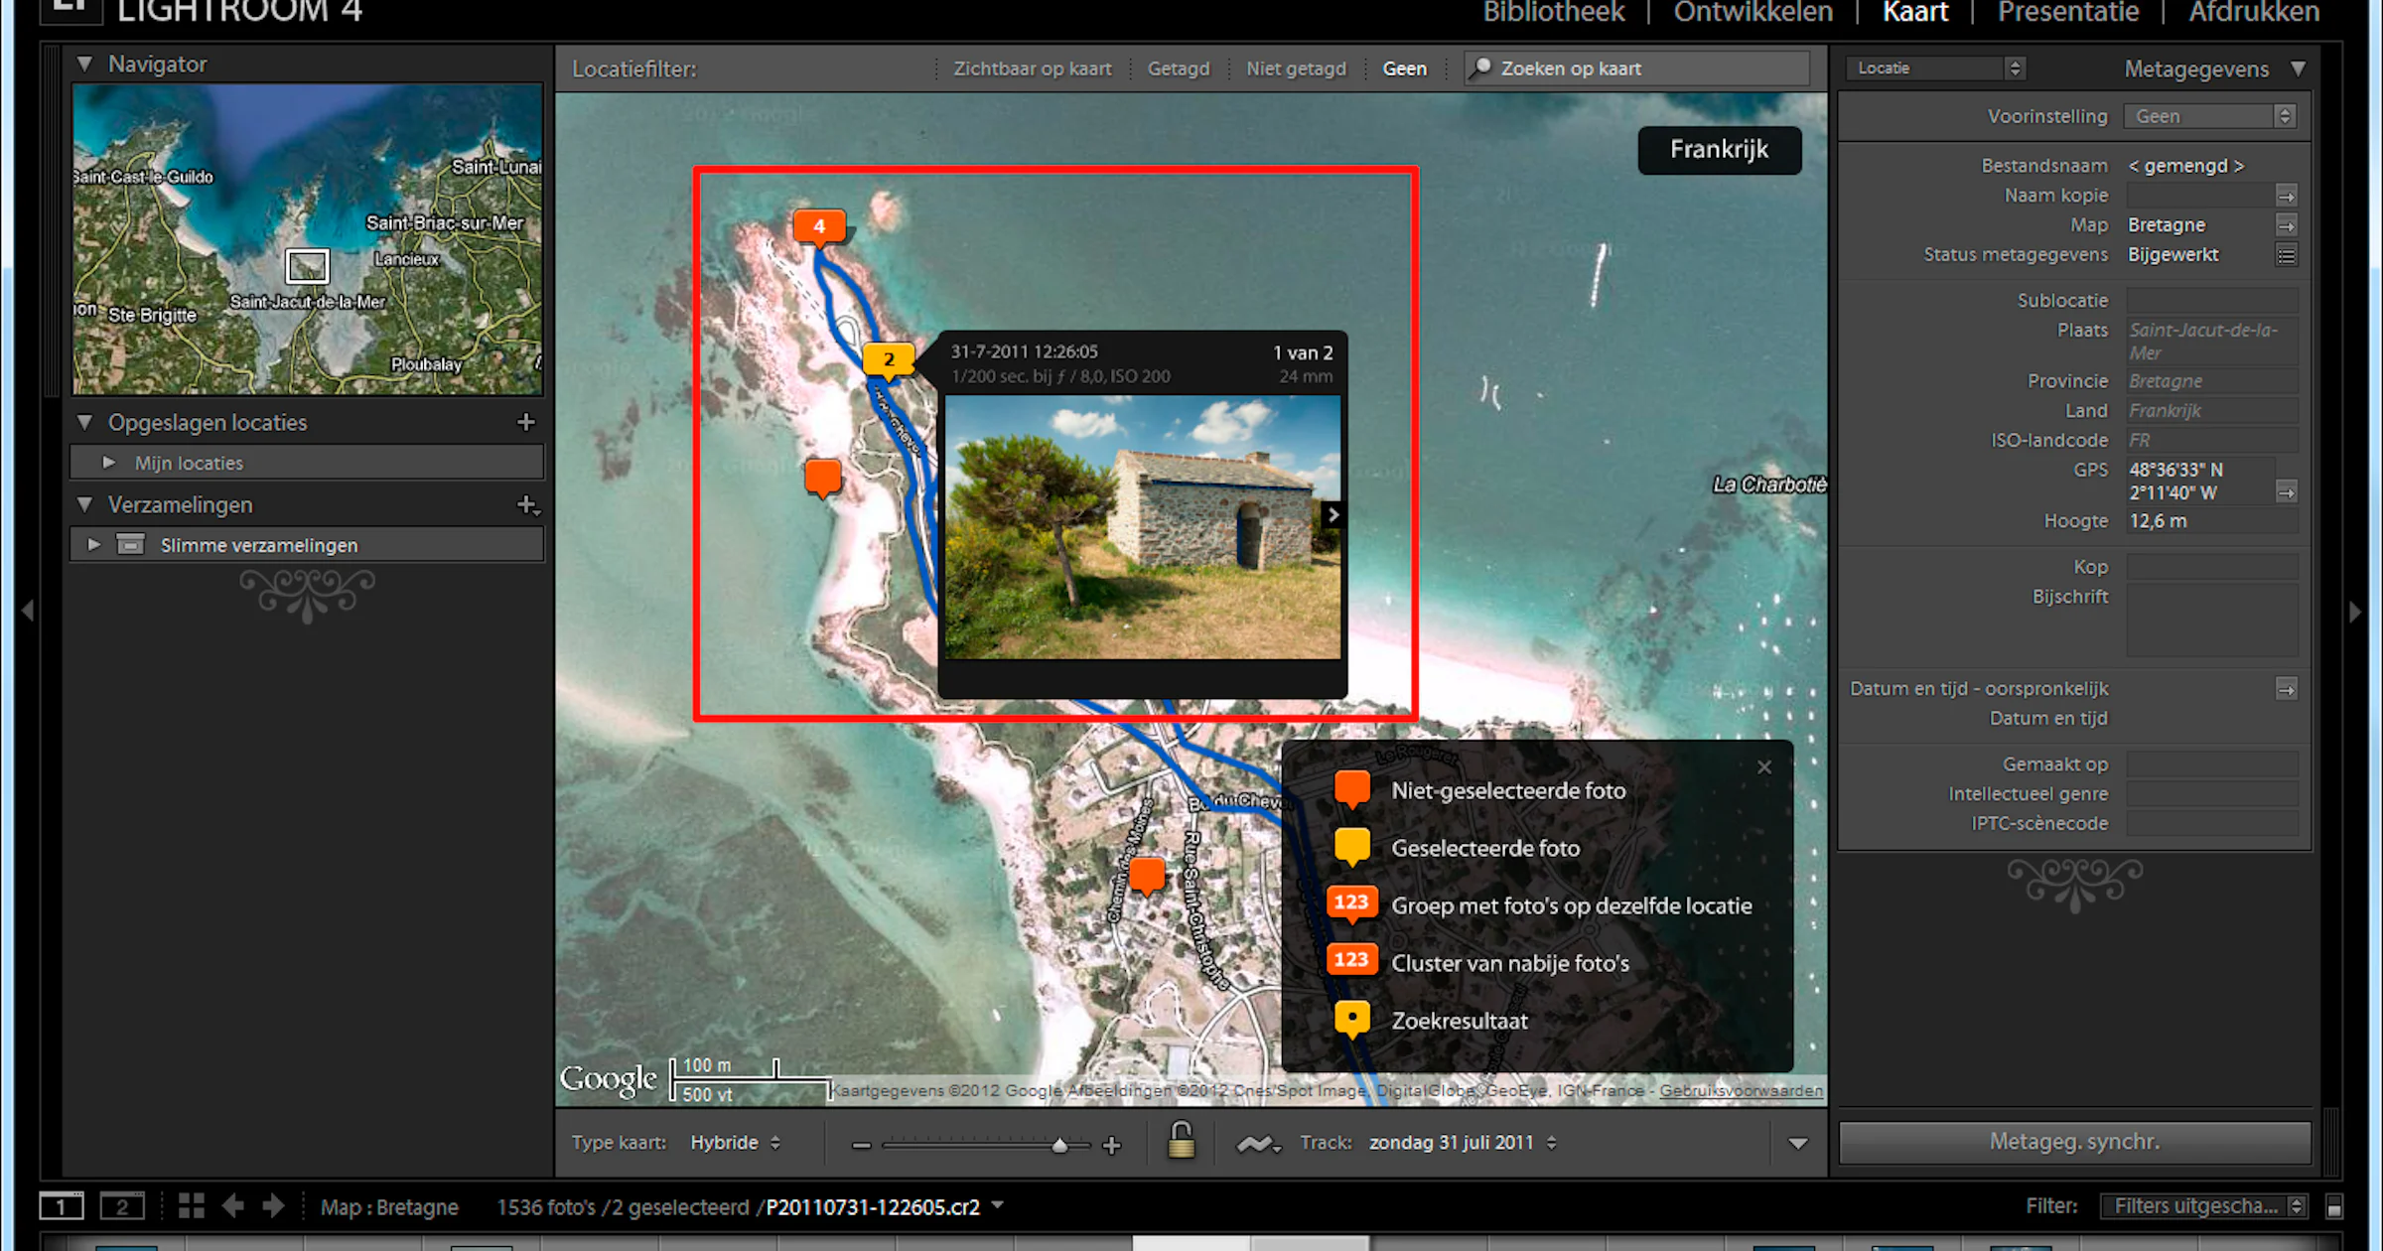Click the Metageg. synchr. button
The width and height of the screenshot is (2383, 1251).
2074,1142
